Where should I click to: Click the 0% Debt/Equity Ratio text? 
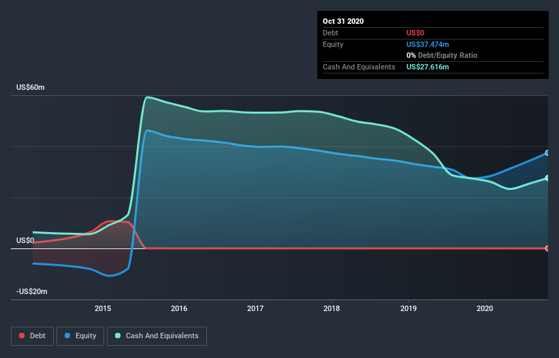click(442, 56)
